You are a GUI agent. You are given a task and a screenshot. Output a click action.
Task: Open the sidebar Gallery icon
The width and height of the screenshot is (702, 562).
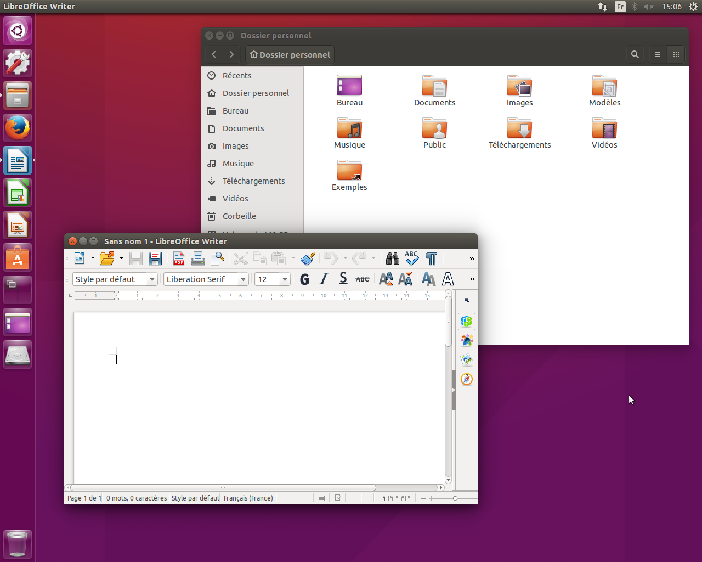[467, 360]
